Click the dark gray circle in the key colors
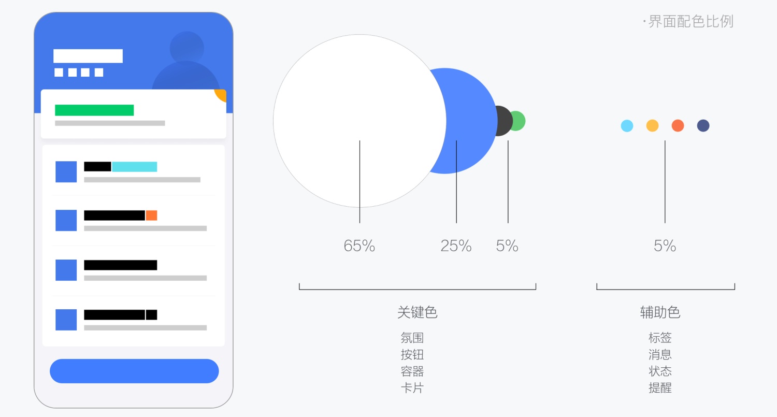777x417 pixels. tap(504, 121)
